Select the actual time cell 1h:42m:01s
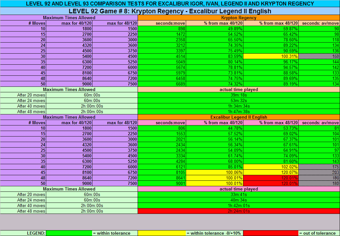This screenshot has height=236, width=340. 239,206
